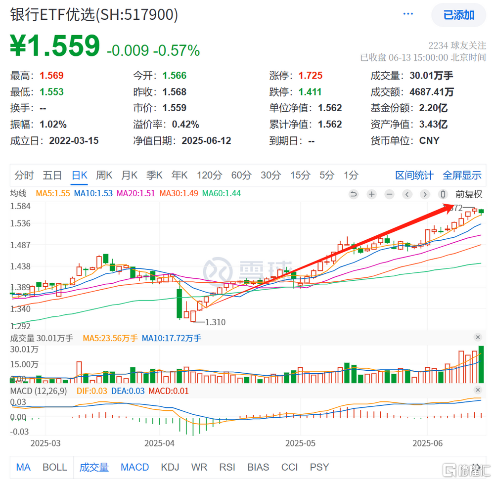Switch to 1分 interval
This screenshot has width=494, height=481.
[351, 175]
